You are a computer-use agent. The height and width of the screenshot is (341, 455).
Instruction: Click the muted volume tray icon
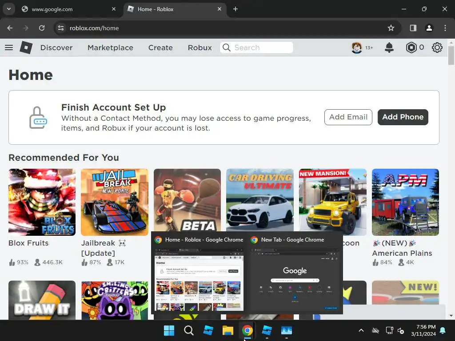[401, 330]
